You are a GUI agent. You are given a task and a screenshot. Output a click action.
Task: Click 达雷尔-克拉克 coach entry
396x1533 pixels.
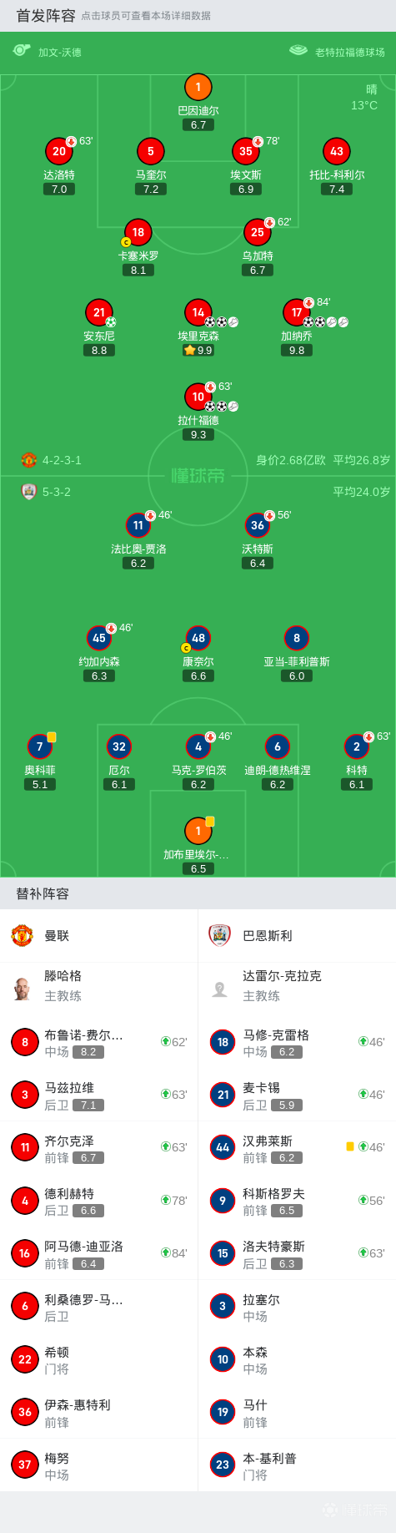[297, 986]
